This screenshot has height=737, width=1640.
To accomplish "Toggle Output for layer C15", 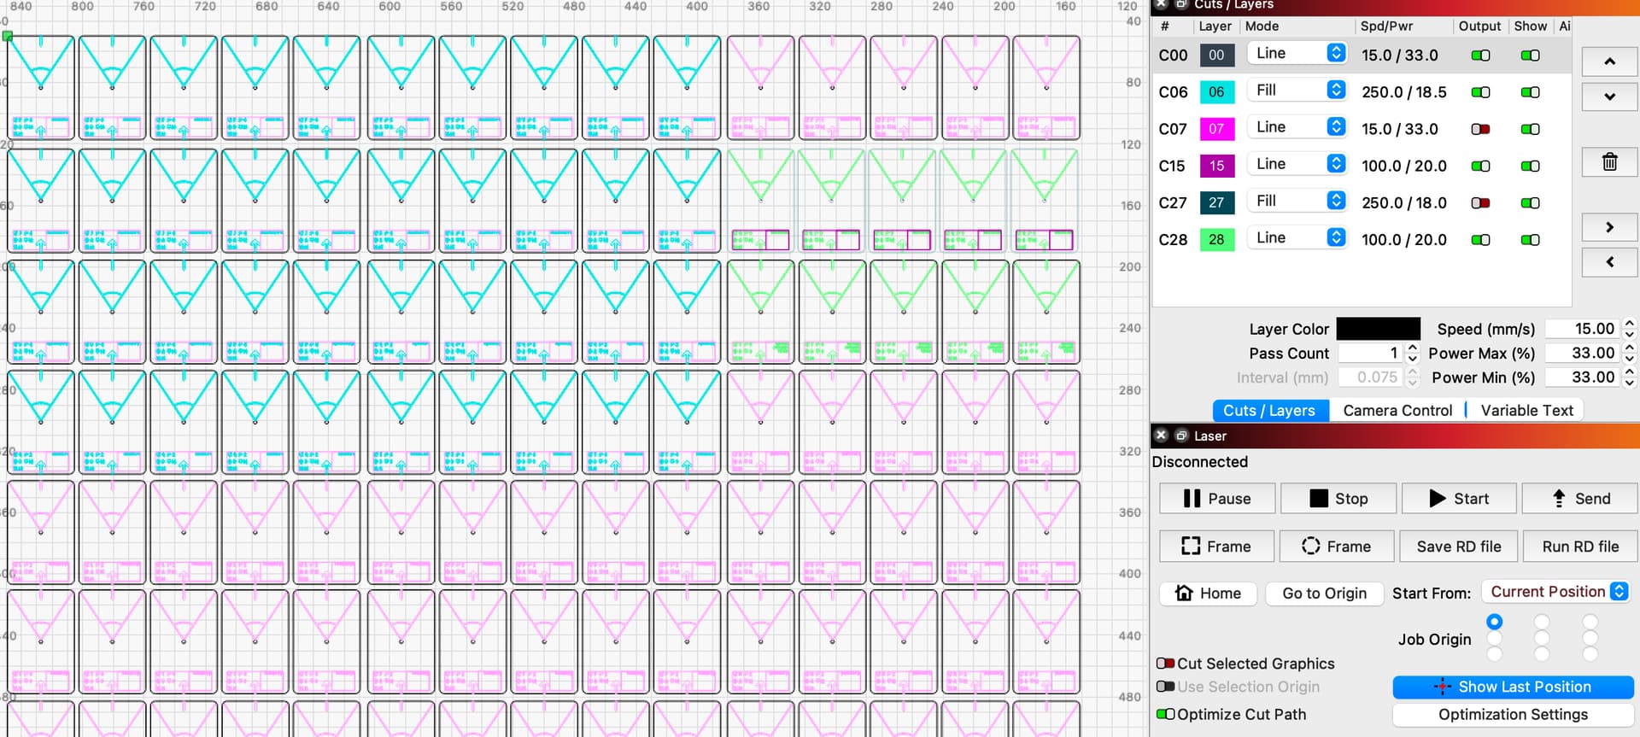I will click(1480, 166).
